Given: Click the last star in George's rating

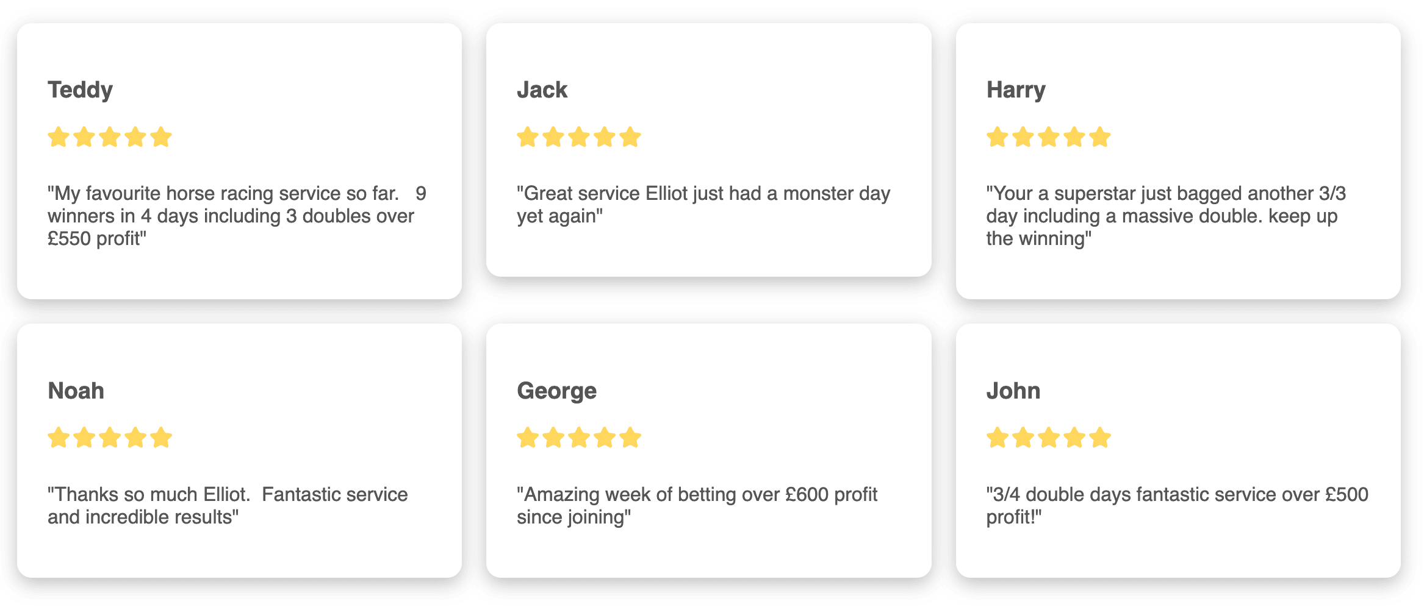Looking at the screenshot, I should [630, 438].
